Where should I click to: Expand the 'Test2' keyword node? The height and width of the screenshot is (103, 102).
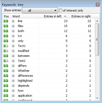13,61
